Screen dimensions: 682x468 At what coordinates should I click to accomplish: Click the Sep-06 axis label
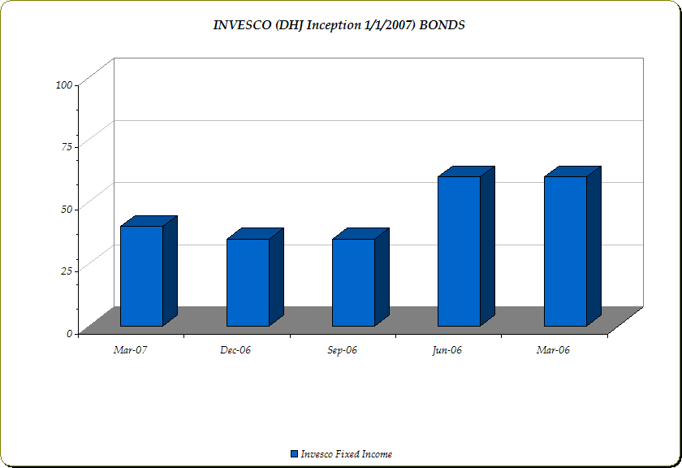[x=343, y=350]
